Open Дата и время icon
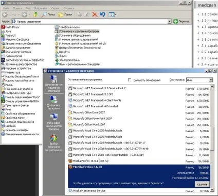The image size is (218, 196). 12,56
